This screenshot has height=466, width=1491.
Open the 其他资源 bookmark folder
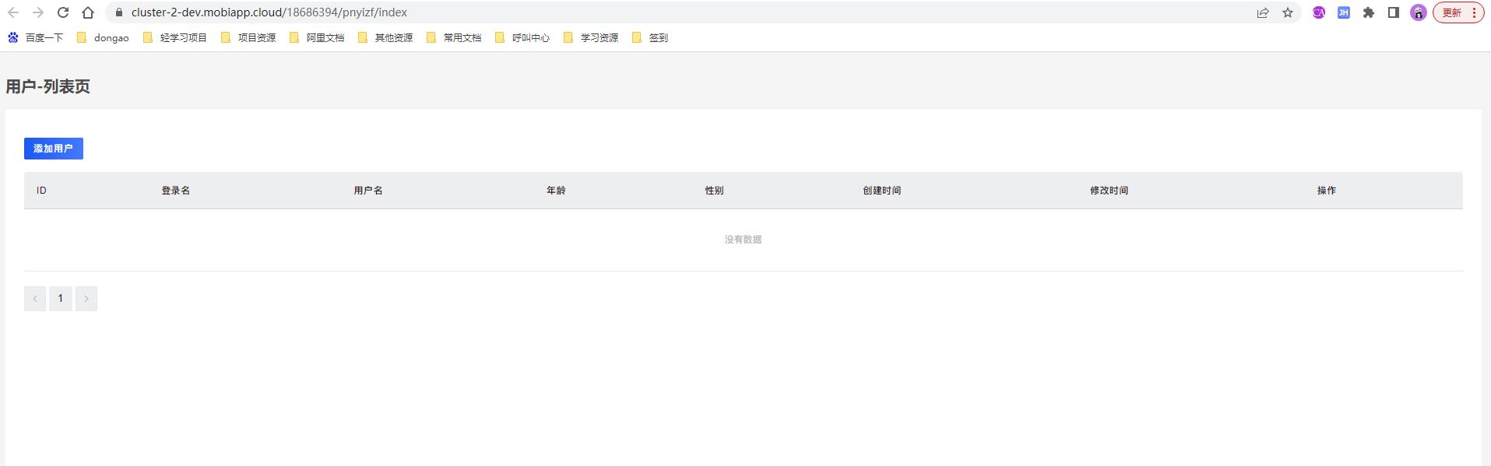point(385,37)
